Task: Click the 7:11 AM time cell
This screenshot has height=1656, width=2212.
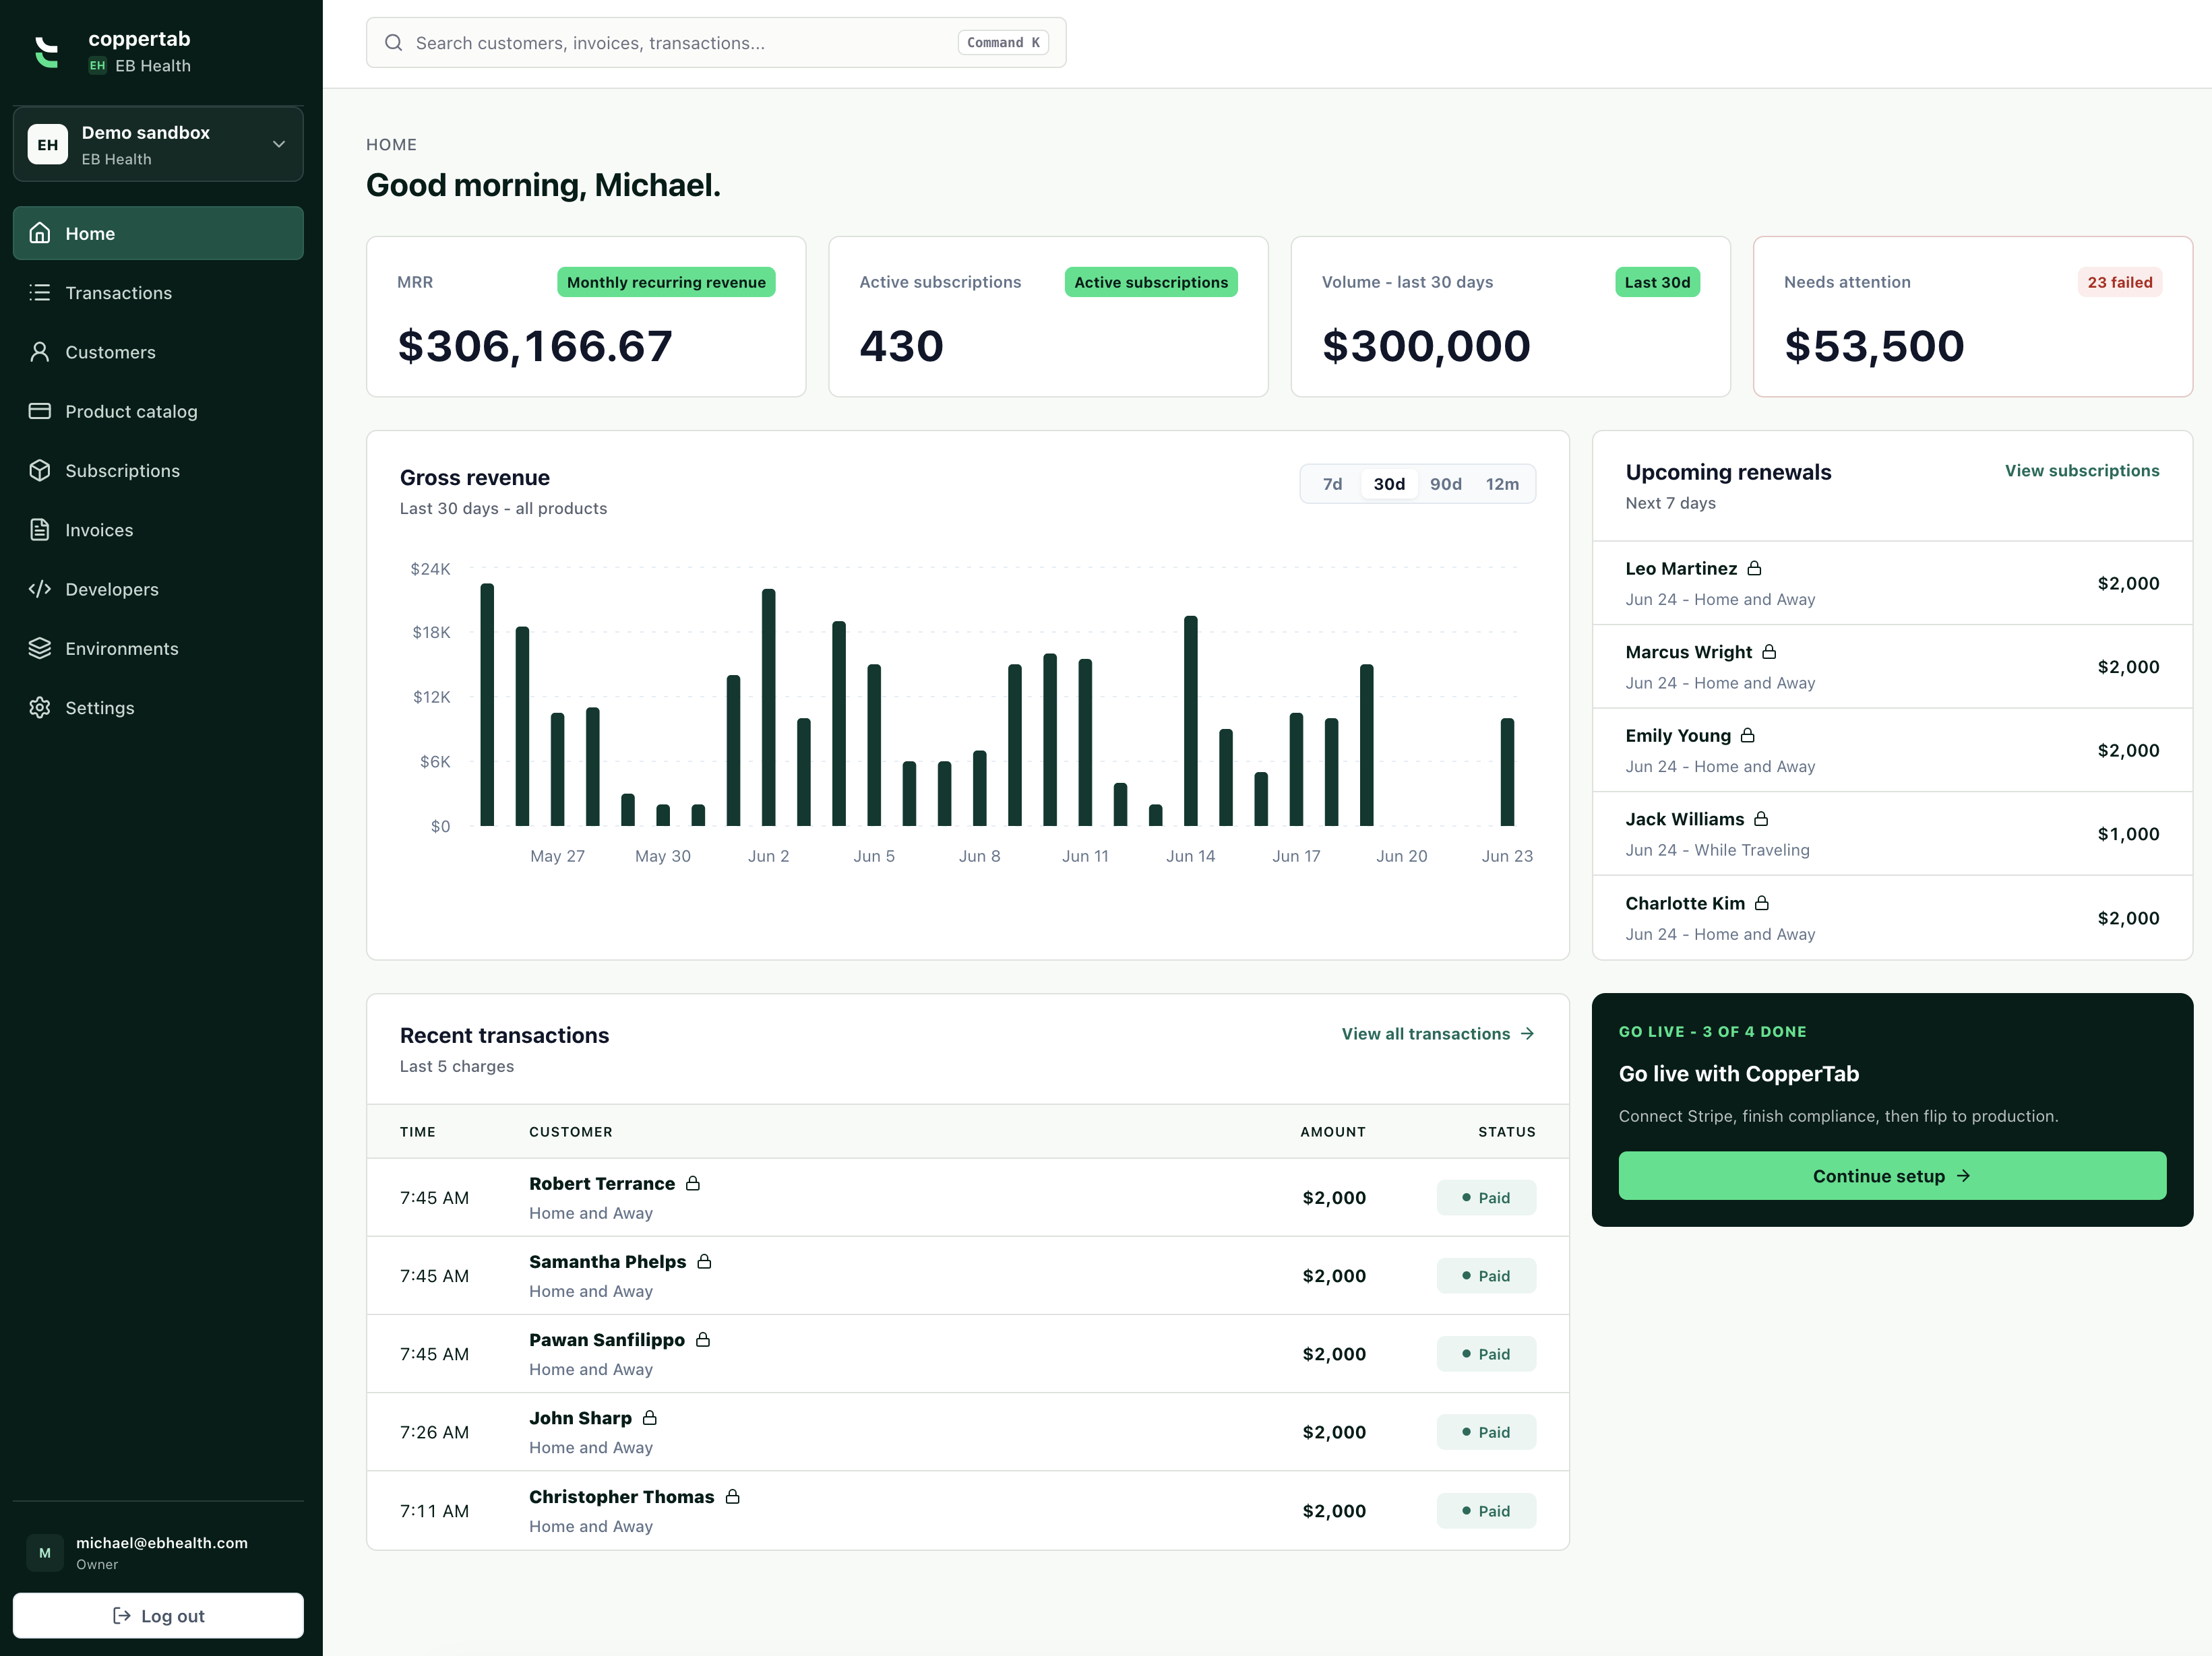Action: pos(434,1510)
